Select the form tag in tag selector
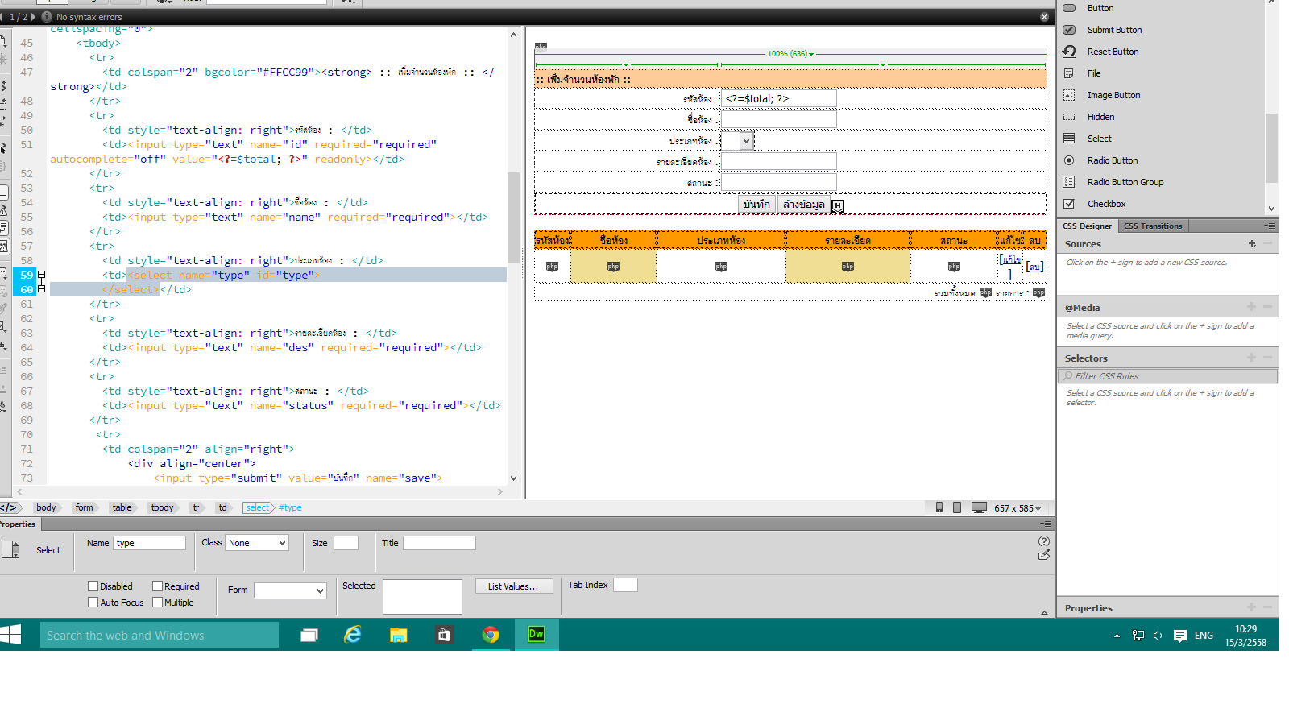 [84, 507]
